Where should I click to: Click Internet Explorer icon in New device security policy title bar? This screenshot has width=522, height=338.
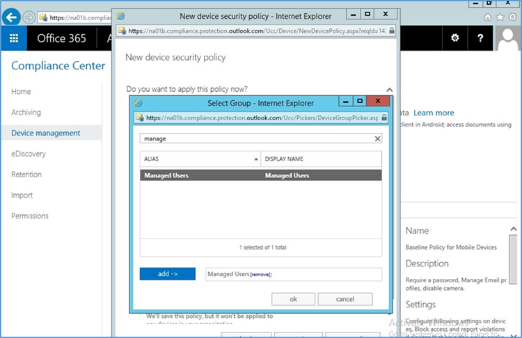[120, 16]
